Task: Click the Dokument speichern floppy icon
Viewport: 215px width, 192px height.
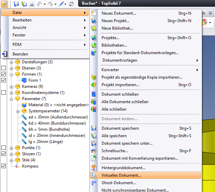Action: (94, 128)
